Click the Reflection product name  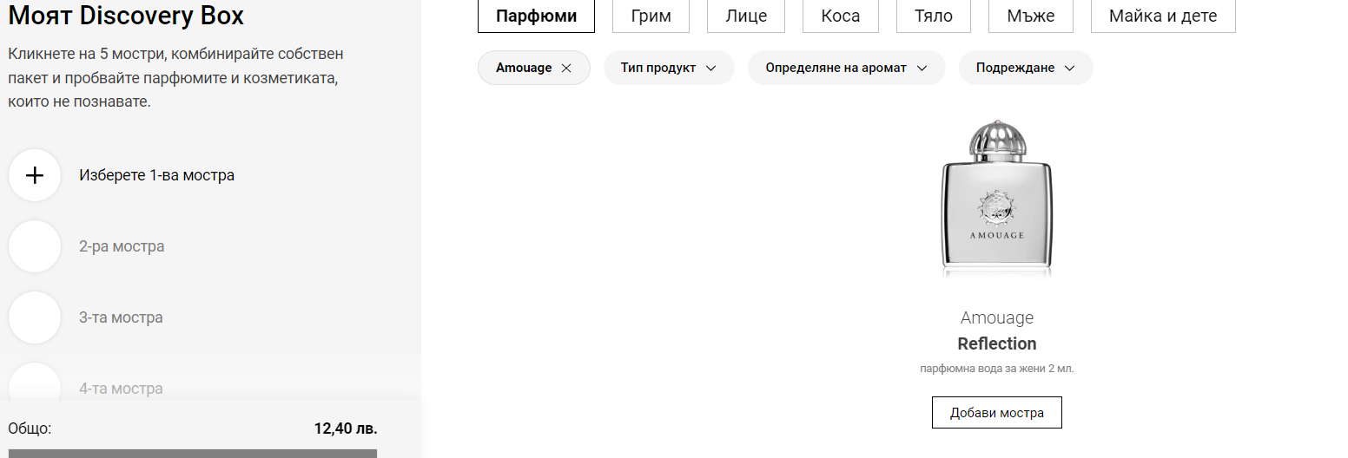pos(996,343)
